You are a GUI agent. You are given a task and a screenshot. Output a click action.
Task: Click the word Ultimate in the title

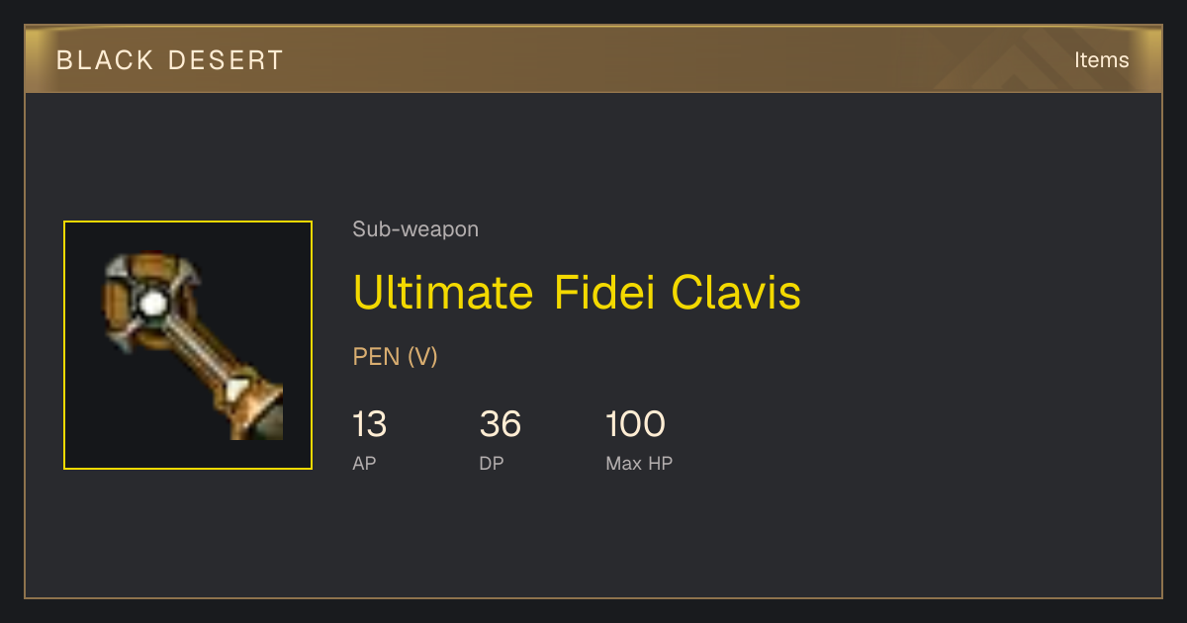click(x=443, y=292)
